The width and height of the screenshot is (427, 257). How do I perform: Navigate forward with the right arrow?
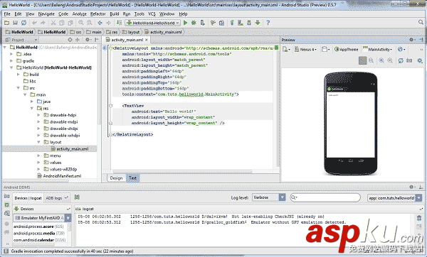108,23
